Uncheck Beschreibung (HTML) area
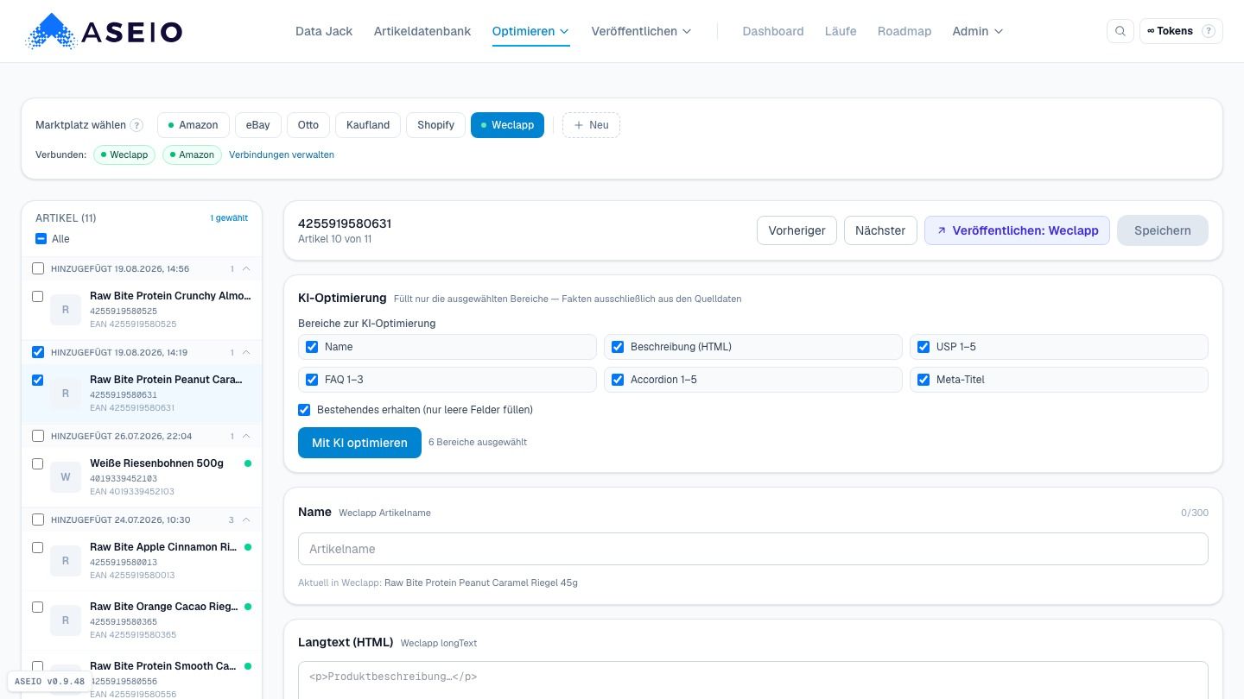This screenshot has height=699, width=1244. pyautogui.click(x=618, y=347)
